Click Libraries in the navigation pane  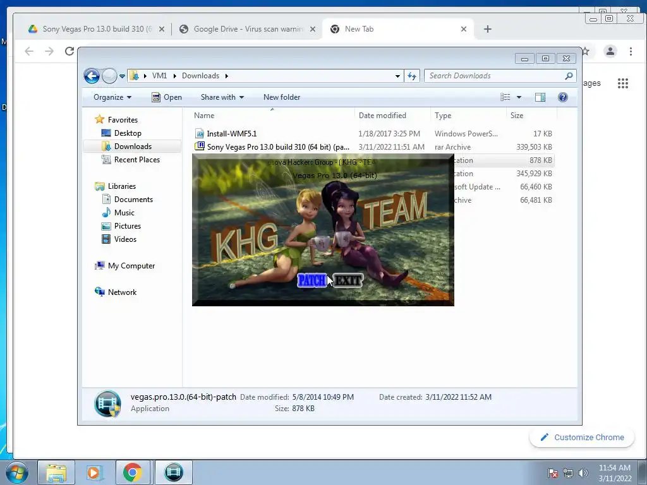(x=122, y=186)
